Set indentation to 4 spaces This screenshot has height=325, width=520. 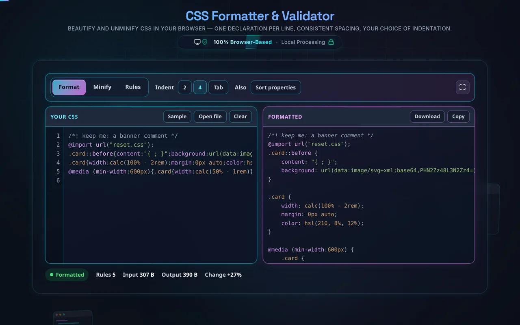click(200, 87)
